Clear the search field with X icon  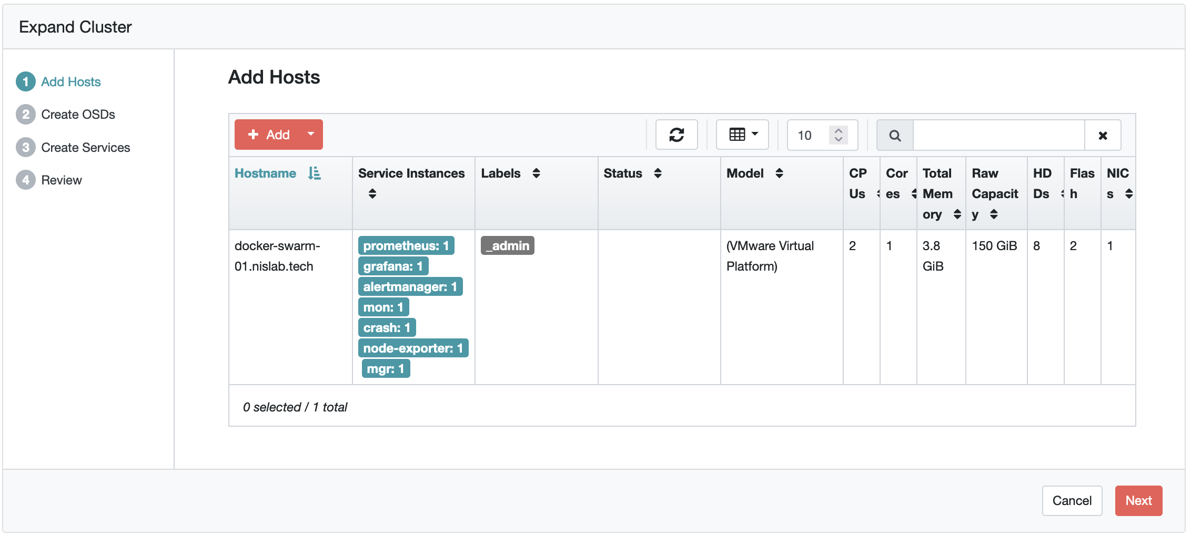click(x=1103, y=136)
